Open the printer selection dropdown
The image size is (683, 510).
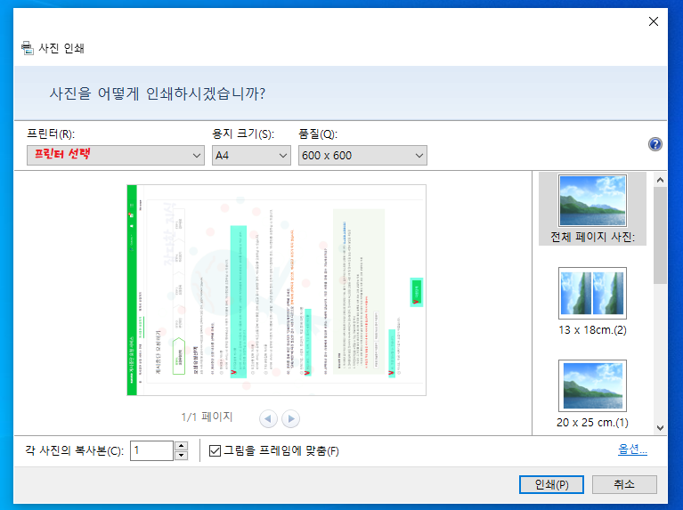coord(116,156)
